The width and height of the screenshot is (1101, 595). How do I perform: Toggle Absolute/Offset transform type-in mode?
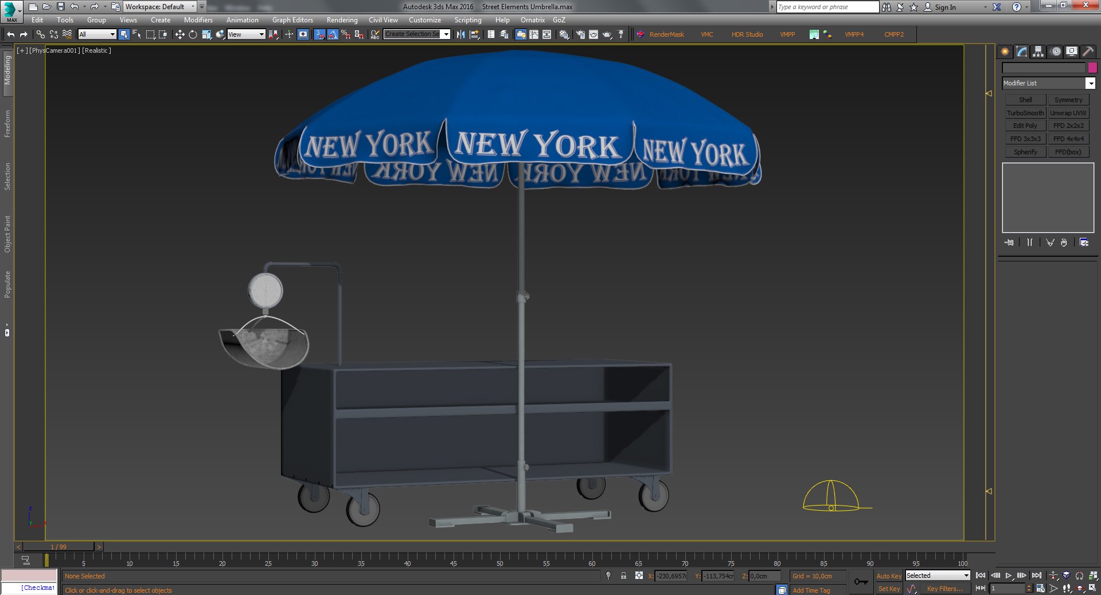click(x=639, y=576)
